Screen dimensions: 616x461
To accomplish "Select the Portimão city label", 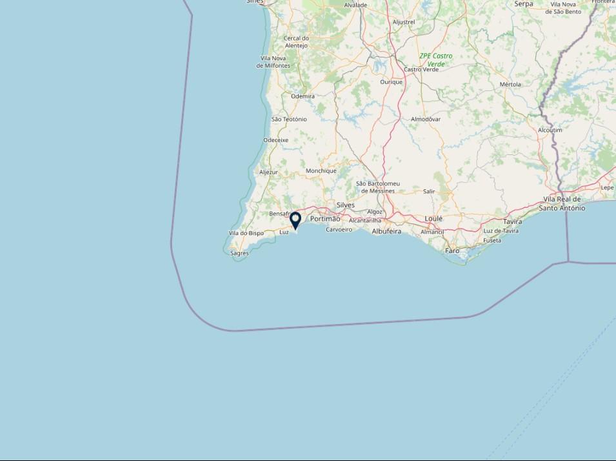I will coord(325,219).
